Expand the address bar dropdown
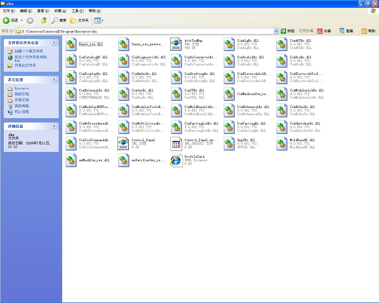This screenshot has height=303, width=379. tap(276, 31)
